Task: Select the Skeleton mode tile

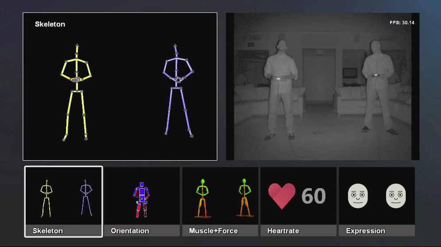Action: click(64, 202)
